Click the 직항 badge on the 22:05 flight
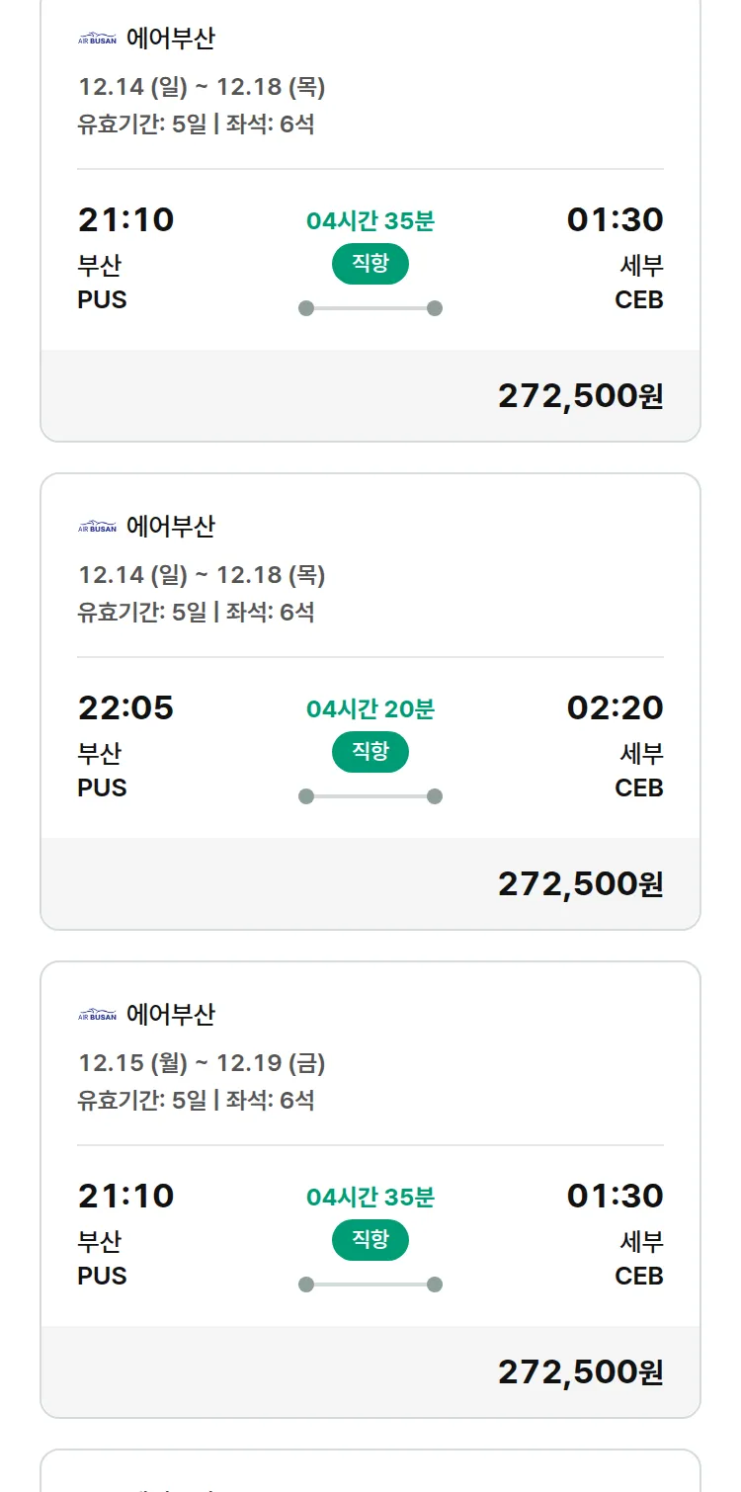This screenshot has width=741, height=1492. 370,752
